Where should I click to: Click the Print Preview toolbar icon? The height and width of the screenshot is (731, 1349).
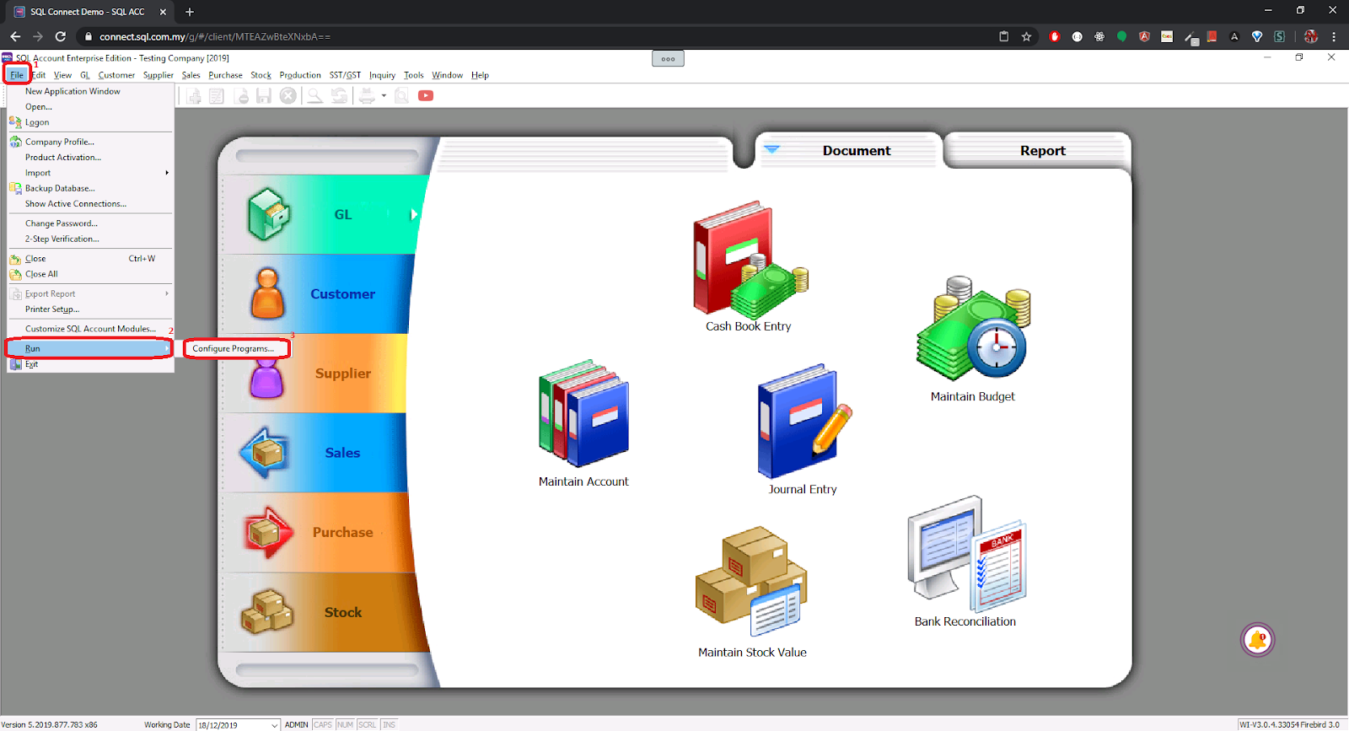[x=402, y=96]
